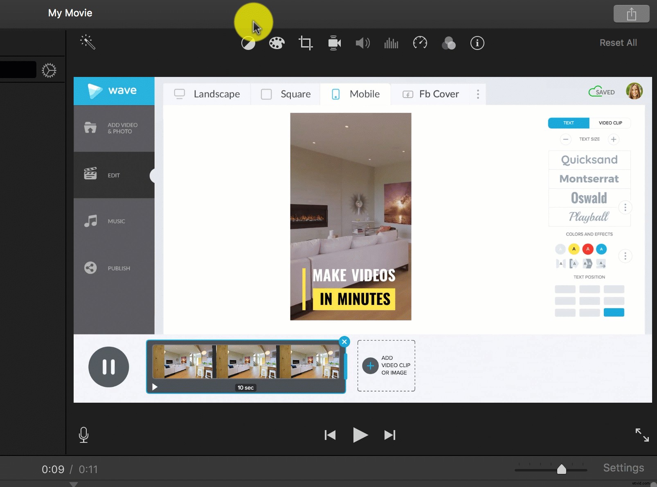Open more format options next to Fb Cover
Viewport: 657px width, 487px height.
(x=478, y=94)
